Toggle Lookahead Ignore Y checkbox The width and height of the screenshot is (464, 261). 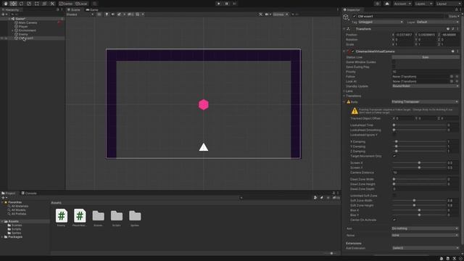pos(394,135)
